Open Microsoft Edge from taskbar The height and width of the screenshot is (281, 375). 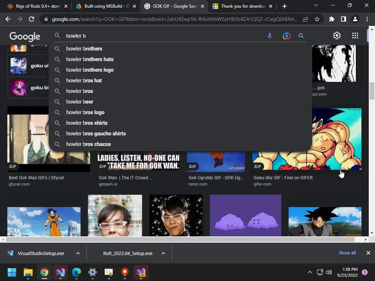coord(77,272)
